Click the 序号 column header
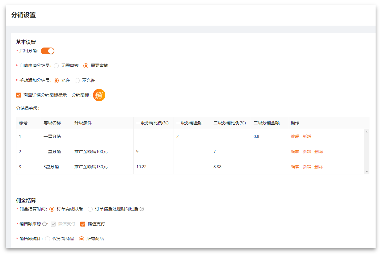The image size is (383, 254). tap(28, 123)
